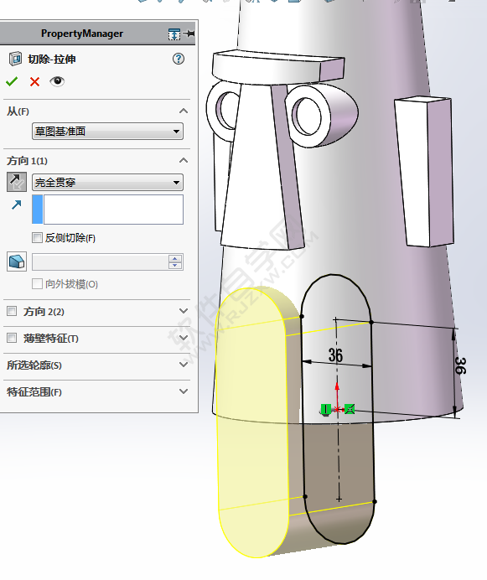Image resolution: width=487 pixels, height=580 pixels.
Task: Click the green coincident relation icon in sketch
Action: (350, 409)
